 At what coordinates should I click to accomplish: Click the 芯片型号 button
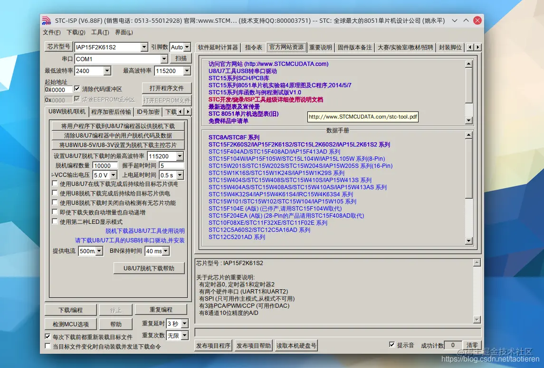point(58,46)
